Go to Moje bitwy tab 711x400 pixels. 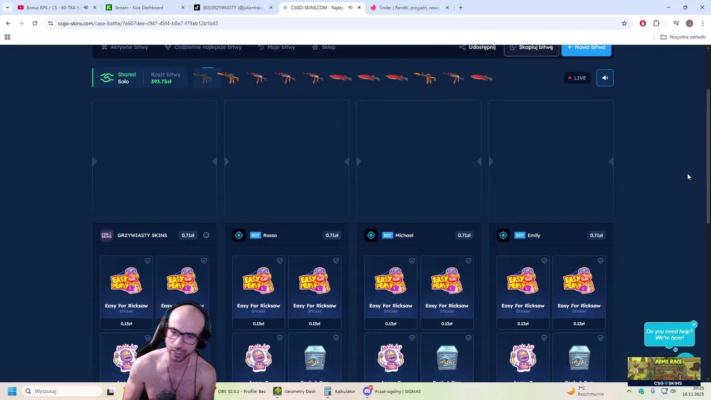click(x=277, y=47)
